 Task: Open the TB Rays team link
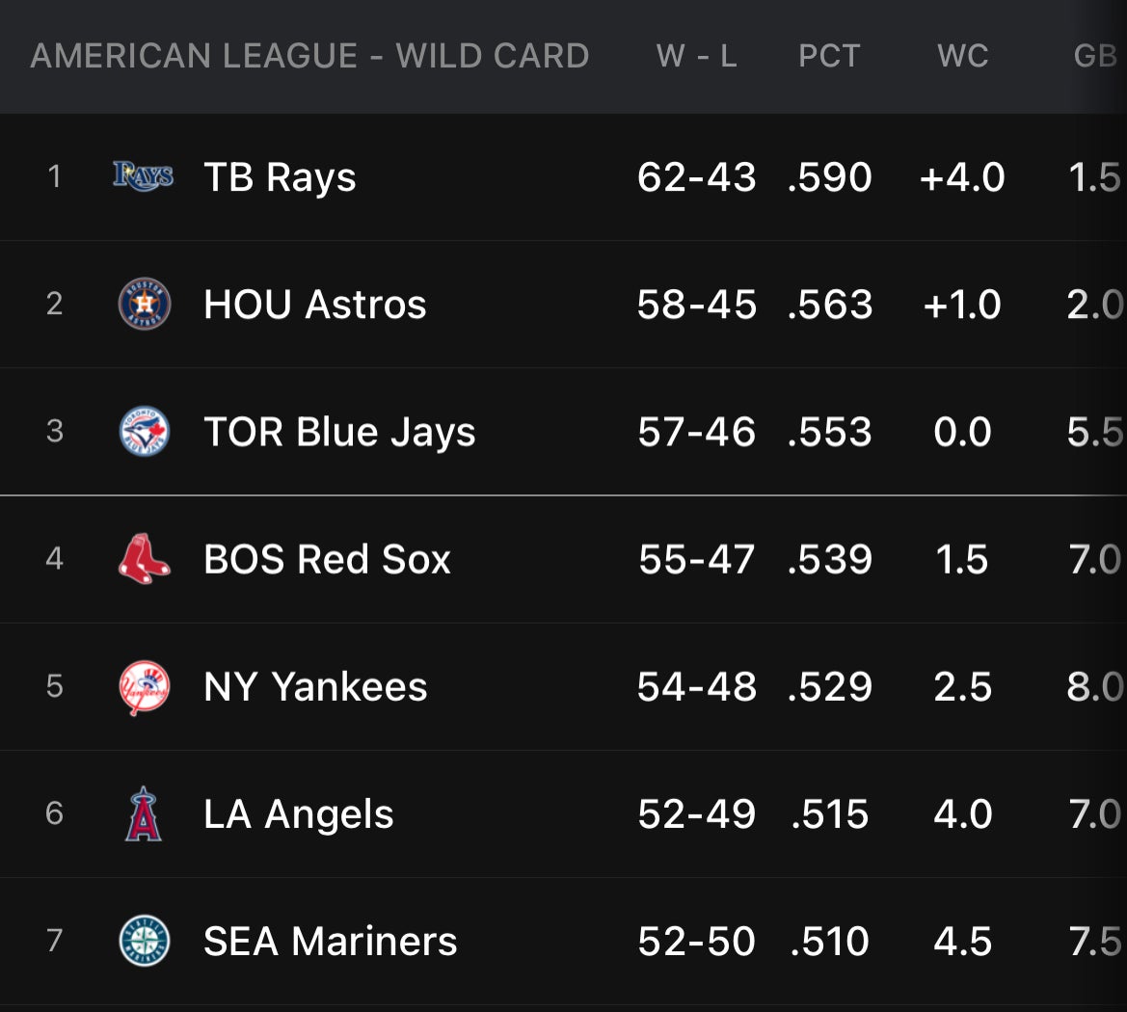[x=280, y=177]
